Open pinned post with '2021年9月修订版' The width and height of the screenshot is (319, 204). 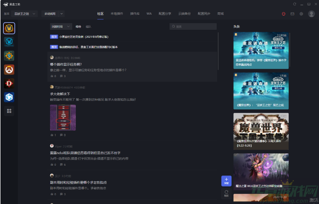(84, 37)
